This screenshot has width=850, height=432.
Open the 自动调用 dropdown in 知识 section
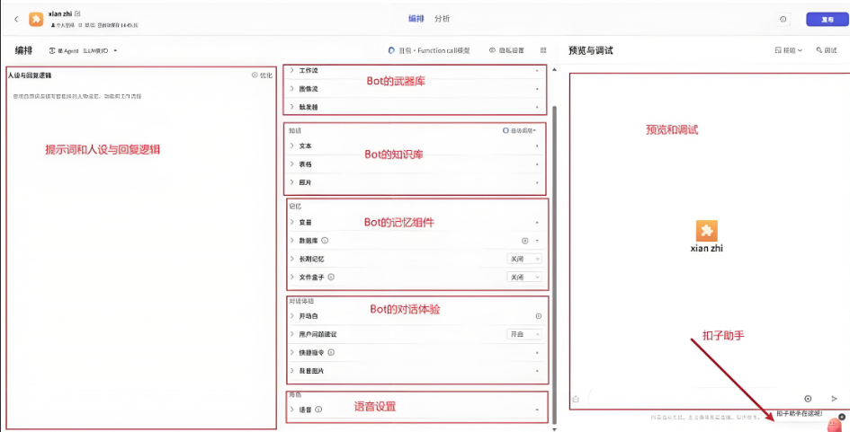click(519, 131)
